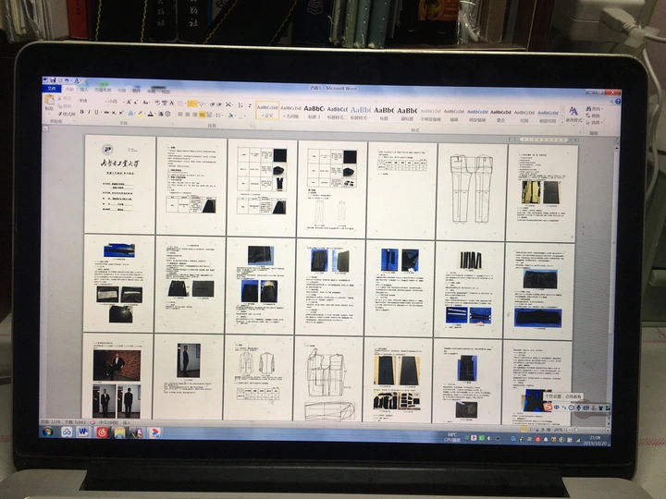Click the bullet list icon
Screen dimensions: 666x499
[x=181, y=103]
